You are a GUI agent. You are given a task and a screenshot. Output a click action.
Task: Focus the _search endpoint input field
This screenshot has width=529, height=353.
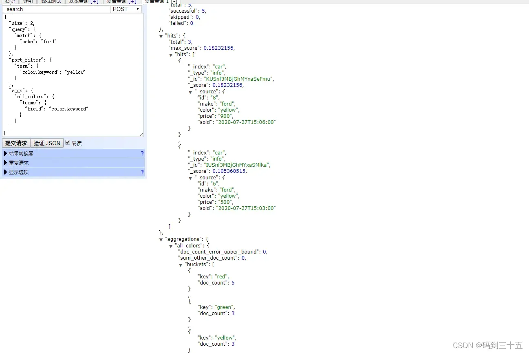(x=56, y=9)
